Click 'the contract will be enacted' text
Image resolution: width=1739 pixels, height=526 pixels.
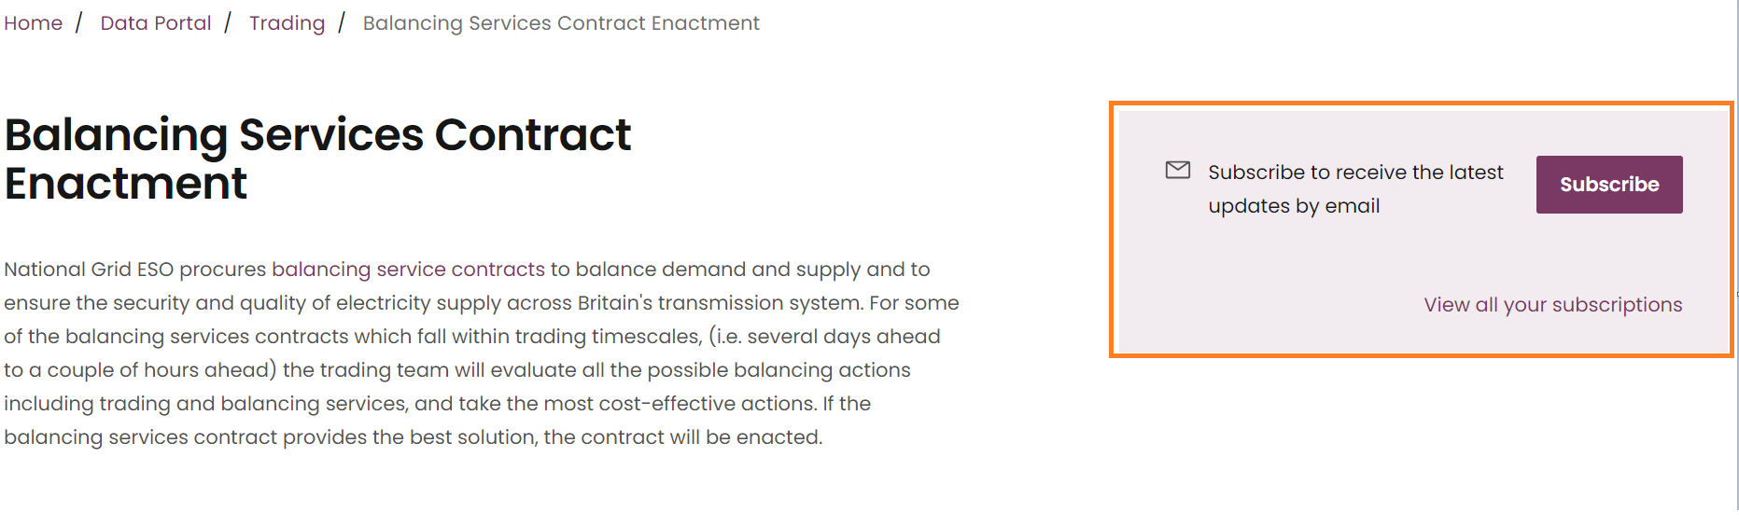click(681, 437)
